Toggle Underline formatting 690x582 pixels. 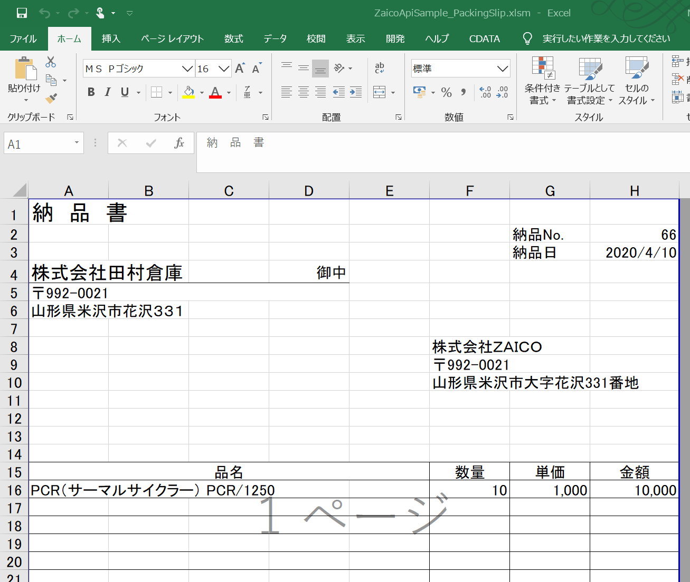coord(125,92)
